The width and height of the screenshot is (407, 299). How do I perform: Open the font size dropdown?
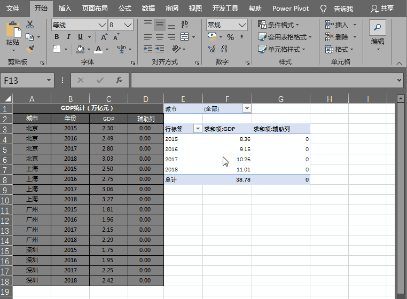pyautogui.click(x=128, y=25)
